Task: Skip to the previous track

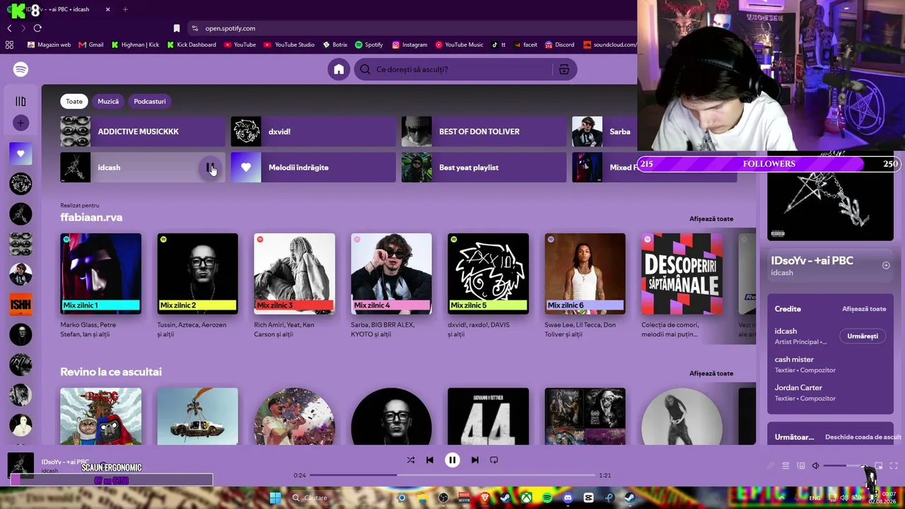Action: (430, 460)
